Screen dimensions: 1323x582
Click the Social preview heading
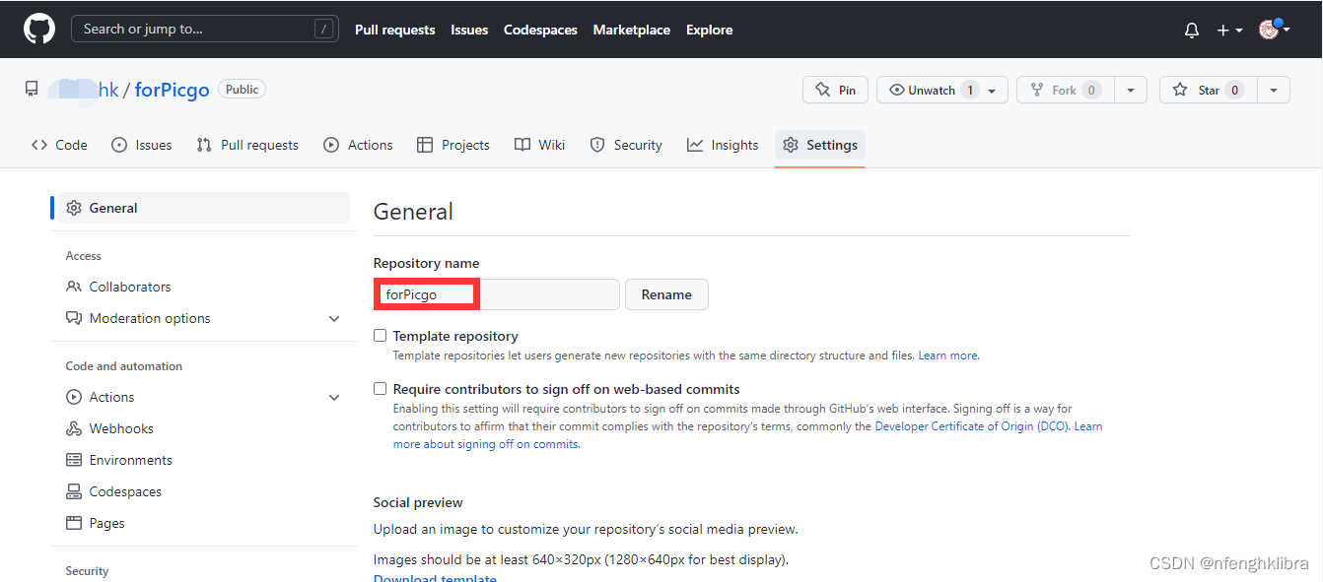pyautogui.click(x=418, y=502)
